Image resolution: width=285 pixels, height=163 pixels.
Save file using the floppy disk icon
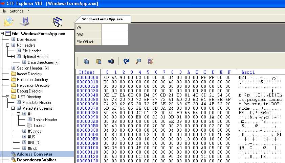coord(25,21)
